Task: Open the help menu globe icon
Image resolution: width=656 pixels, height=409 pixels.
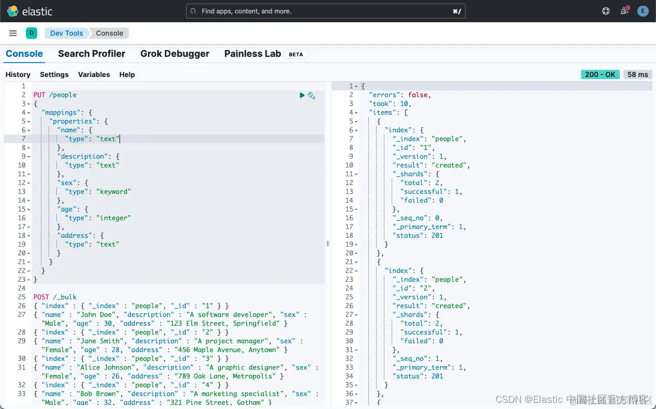Action: [x=606, y=11]
